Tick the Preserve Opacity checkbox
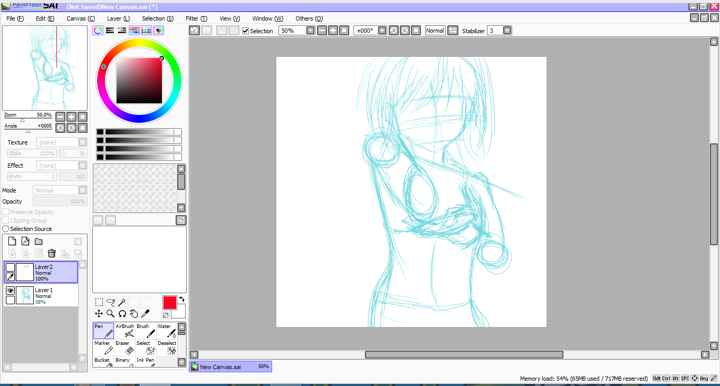This screenshot has width=720, height=386. point(6,212)
